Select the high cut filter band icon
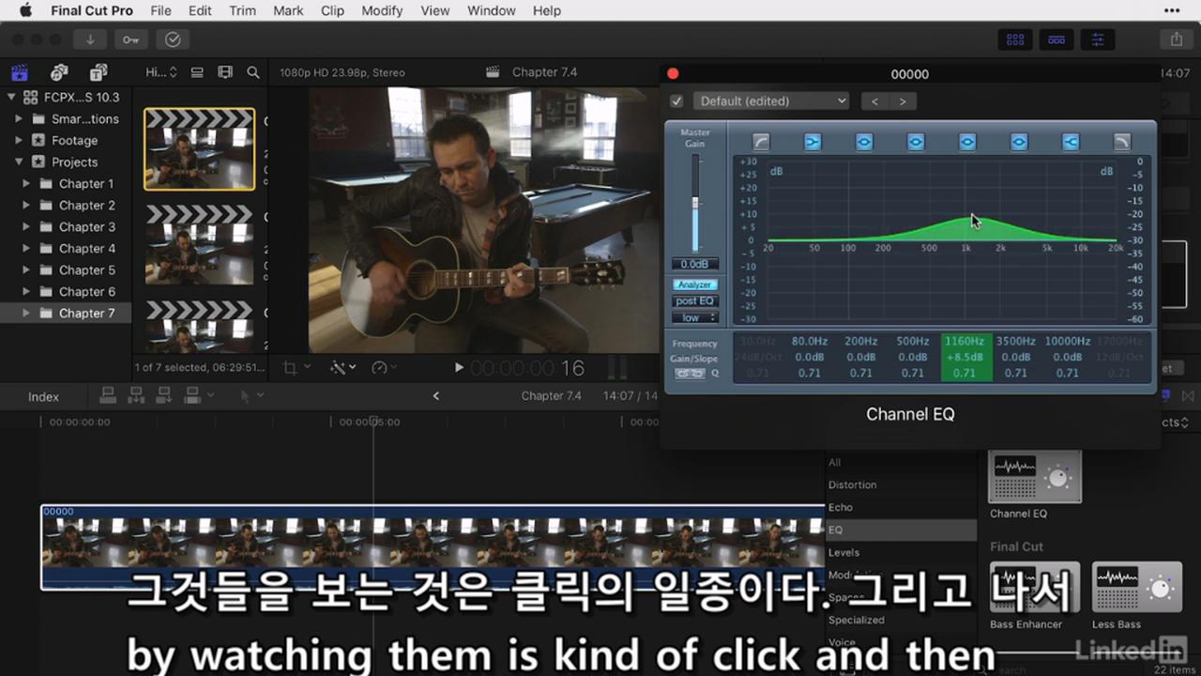 point(1122,142)
